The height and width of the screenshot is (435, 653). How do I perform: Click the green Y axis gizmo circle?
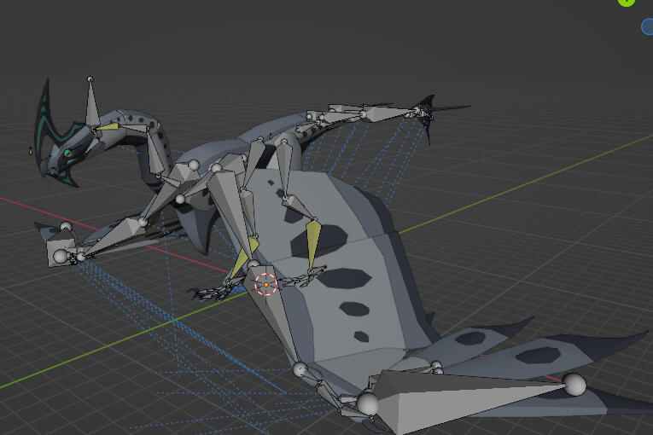(627, 2)
